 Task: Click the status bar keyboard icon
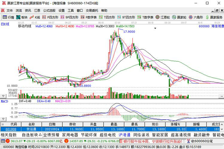(3, 141)
